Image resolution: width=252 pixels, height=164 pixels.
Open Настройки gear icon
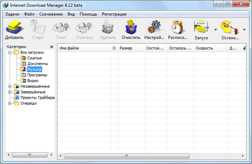(154, 27)
